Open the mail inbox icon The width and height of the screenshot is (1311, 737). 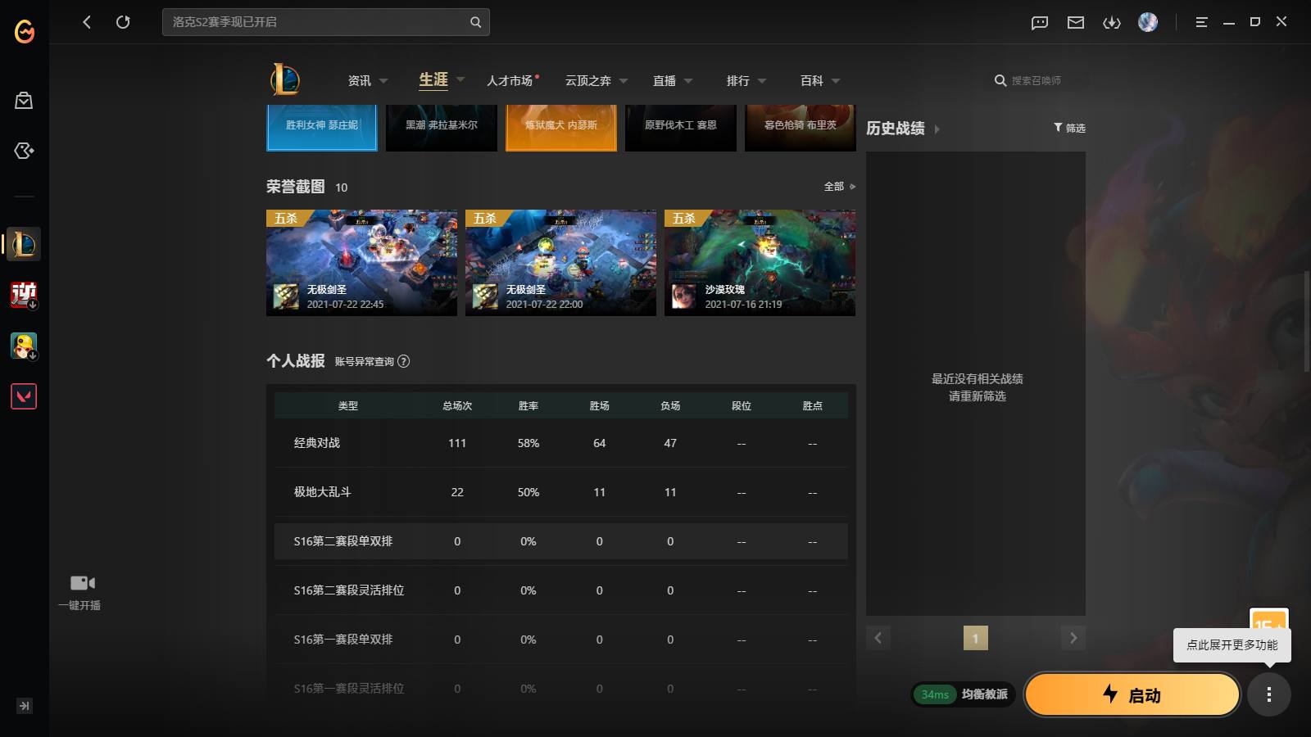pyautogui.click(x=1076, y=22)
